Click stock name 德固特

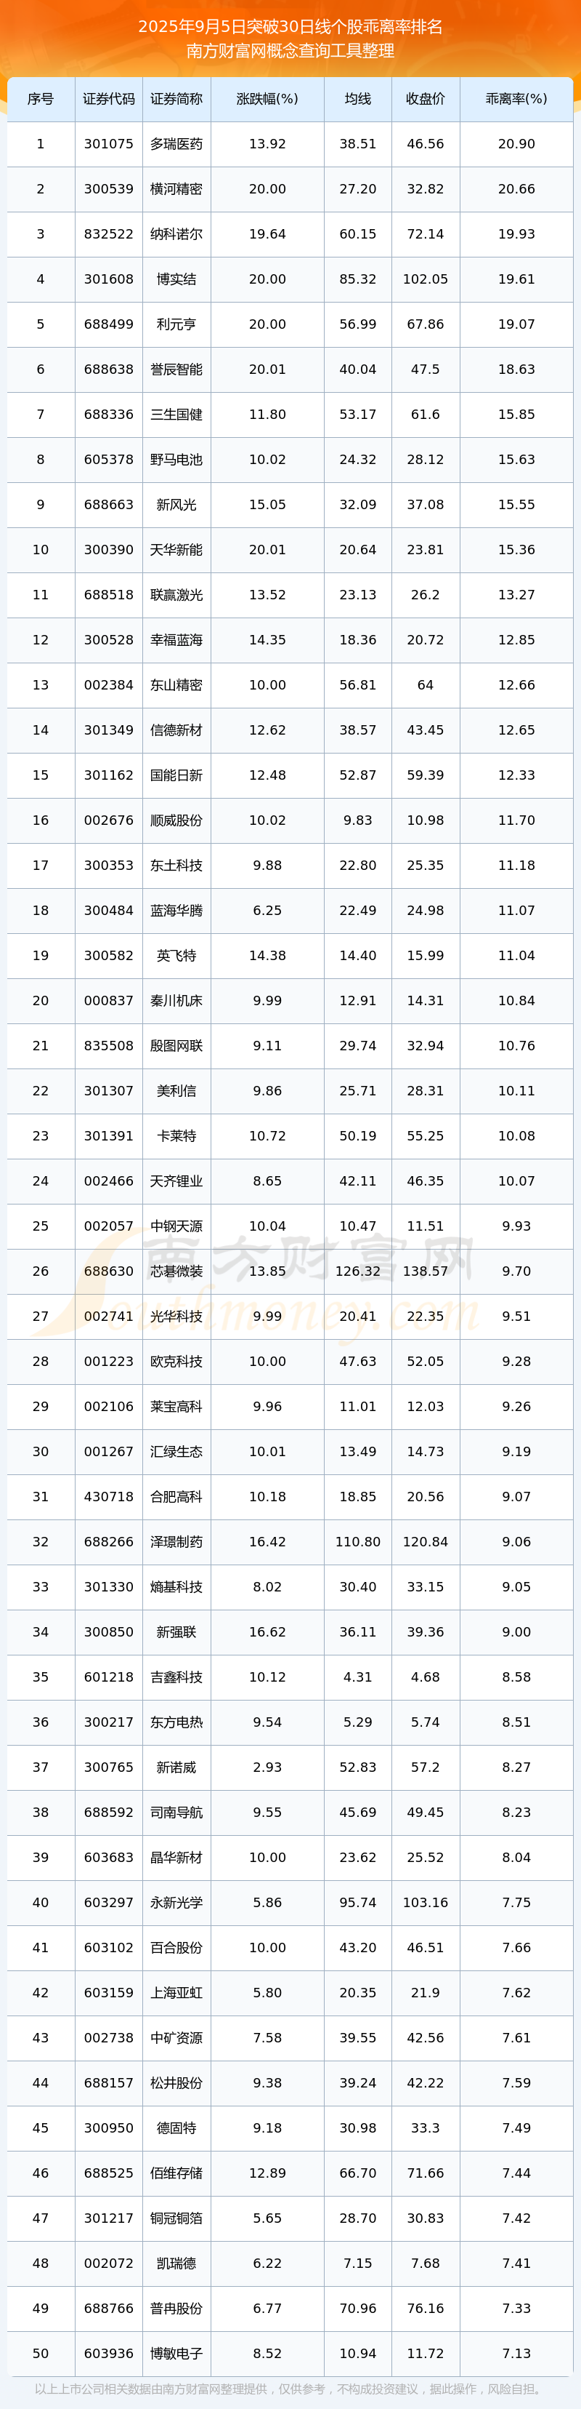click(176, 2128)
